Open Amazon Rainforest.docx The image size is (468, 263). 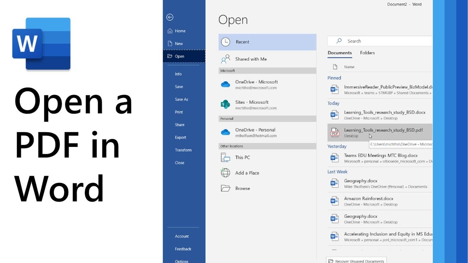click(380, 201)
